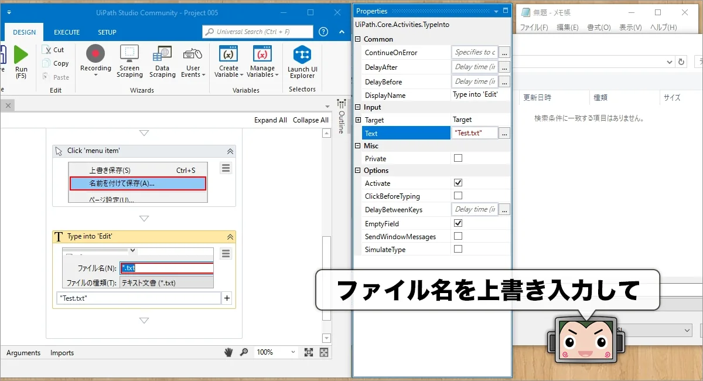The height and width of the screenshot is (381, 703).
Task: Enable SendWindowMessages checkbox
Action: [458, 236]
